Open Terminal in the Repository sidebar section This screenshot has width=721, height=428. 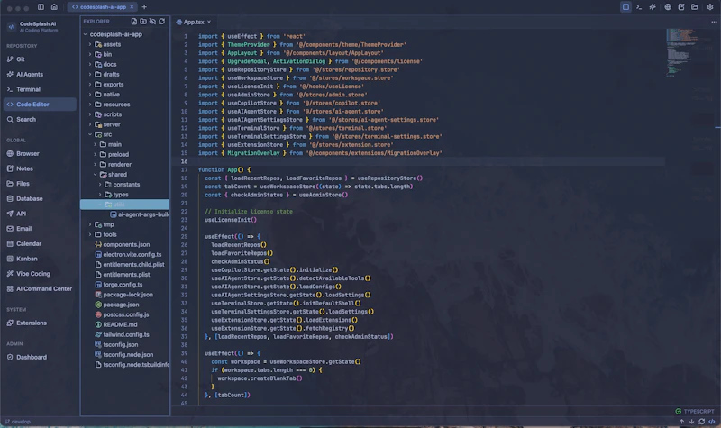click(x=40, y=89)
